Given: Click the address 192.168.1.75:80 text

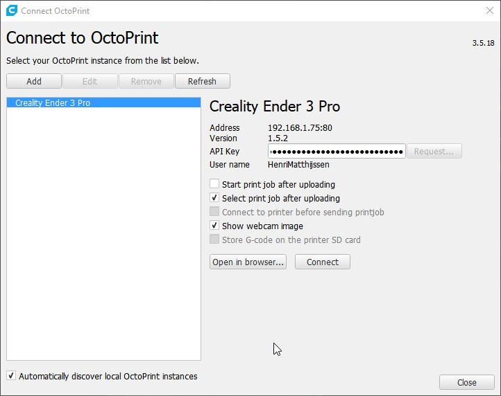Looking at the screenshot, I should pos(300,127).
